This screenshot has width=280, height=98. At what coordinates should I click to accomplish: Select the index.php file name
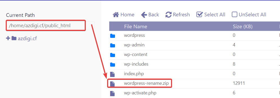(x=134, y=74)
